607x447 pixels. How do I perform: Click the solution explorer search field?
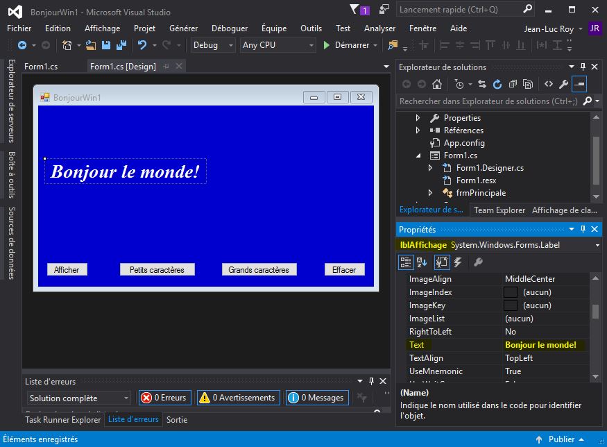[x=486, y=101]
